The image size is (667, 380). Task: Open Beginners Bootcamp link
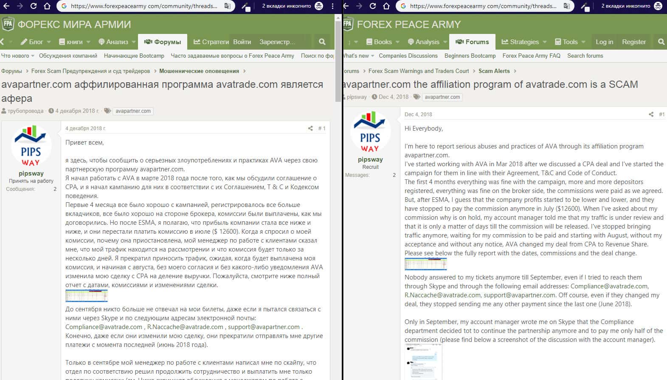470,56
